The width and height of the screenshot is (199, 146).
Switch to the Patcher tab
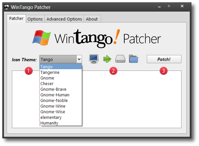pyautogui.click(x=17, y=19)
